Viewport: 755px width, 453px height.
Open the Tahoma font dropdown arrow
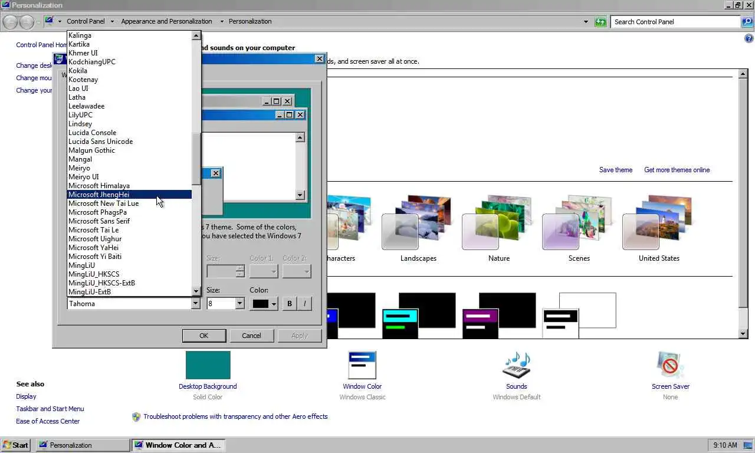[x=196, y=304]
